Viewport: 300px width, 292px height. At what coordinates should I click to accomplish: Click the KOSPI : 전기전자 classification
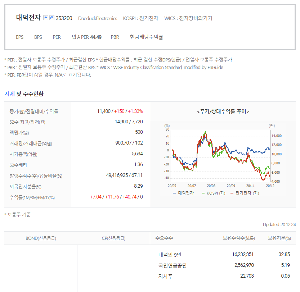[140, 18]
